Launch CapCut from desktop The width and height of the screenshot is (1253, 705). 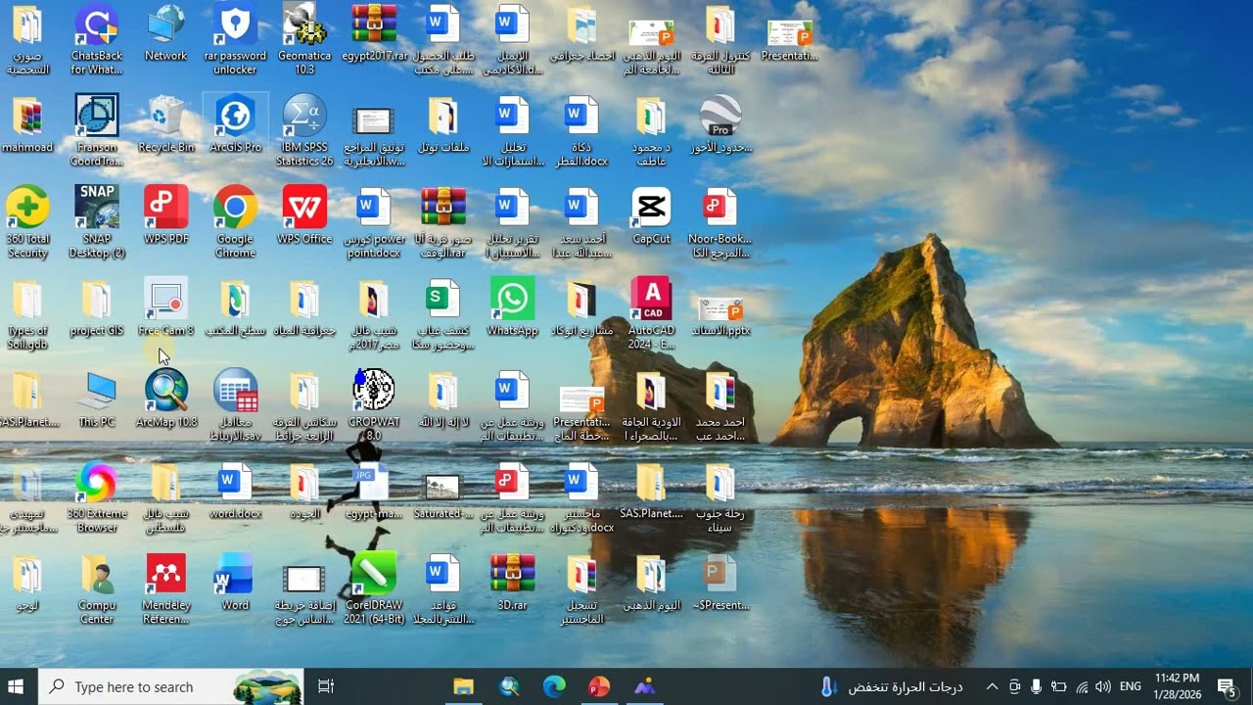(x=651, y=215)
